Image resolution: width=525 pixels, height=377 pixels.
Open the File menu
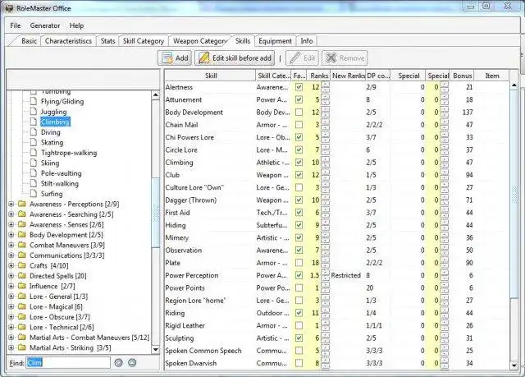pyautogui.click(x=16, y=25)
